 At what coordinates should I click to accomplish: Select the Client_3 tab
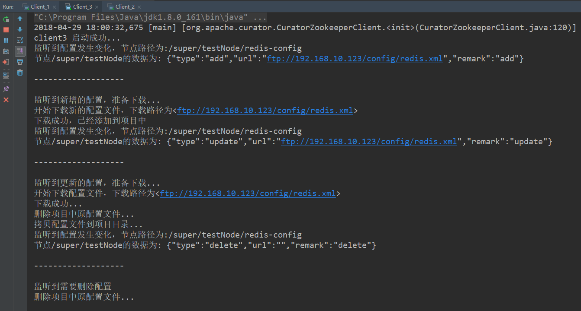82,6
